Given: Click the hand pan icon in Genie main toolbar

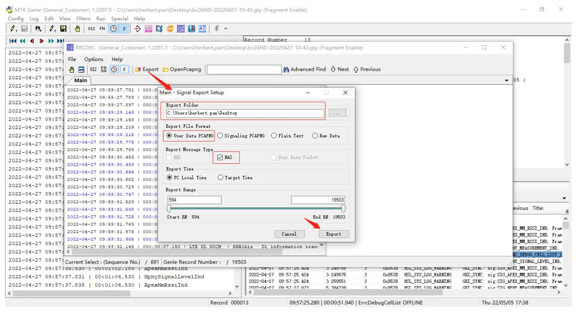Looking at the screenshot, I should coord(77,29).
